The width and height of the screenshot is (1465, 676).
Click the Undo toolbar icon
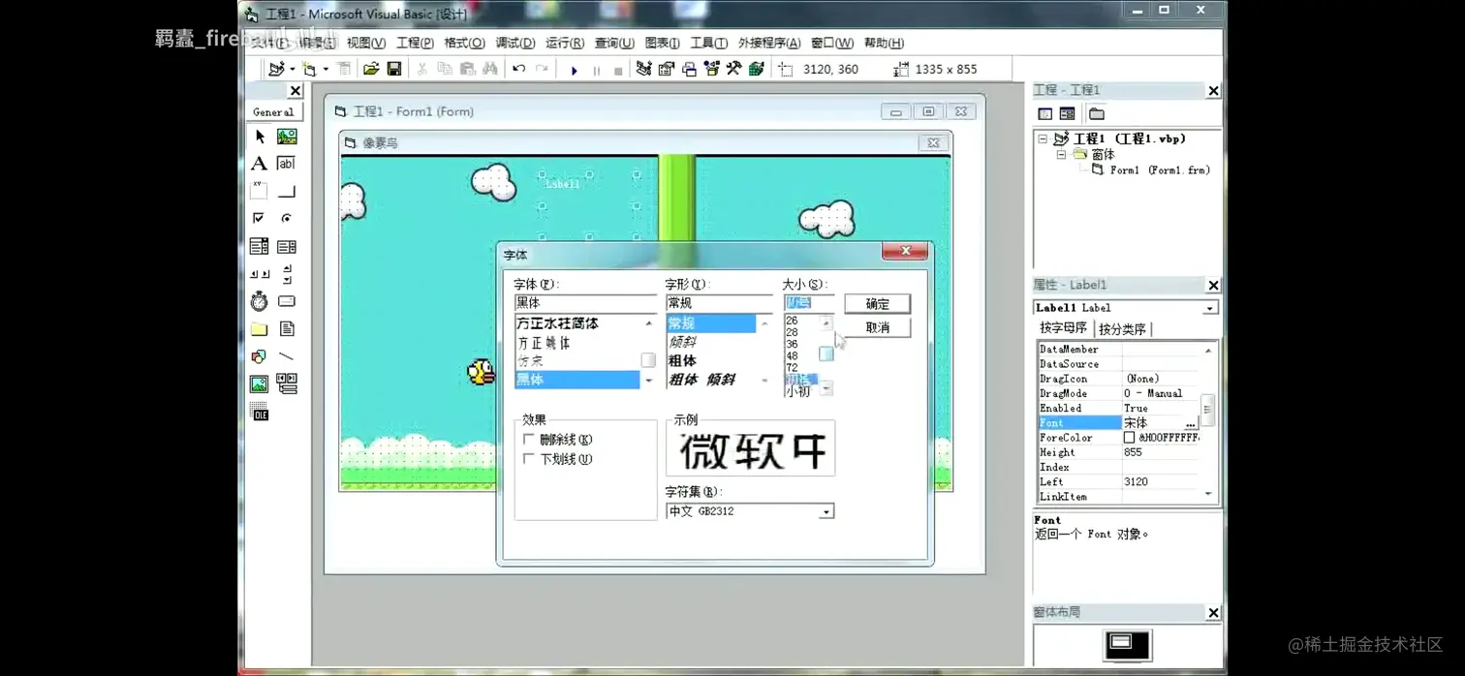(519, 69)
